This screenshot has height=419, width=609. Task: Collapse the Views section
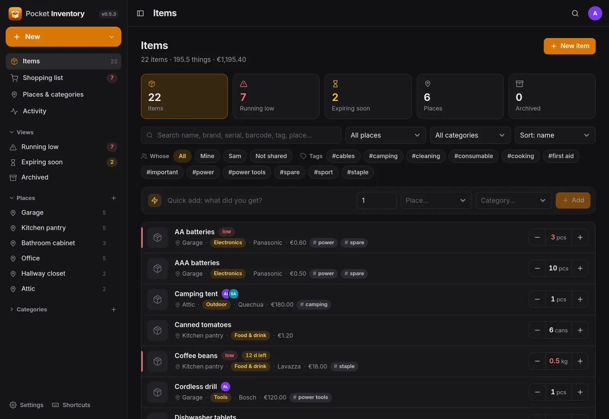click(x=22, y=132)
